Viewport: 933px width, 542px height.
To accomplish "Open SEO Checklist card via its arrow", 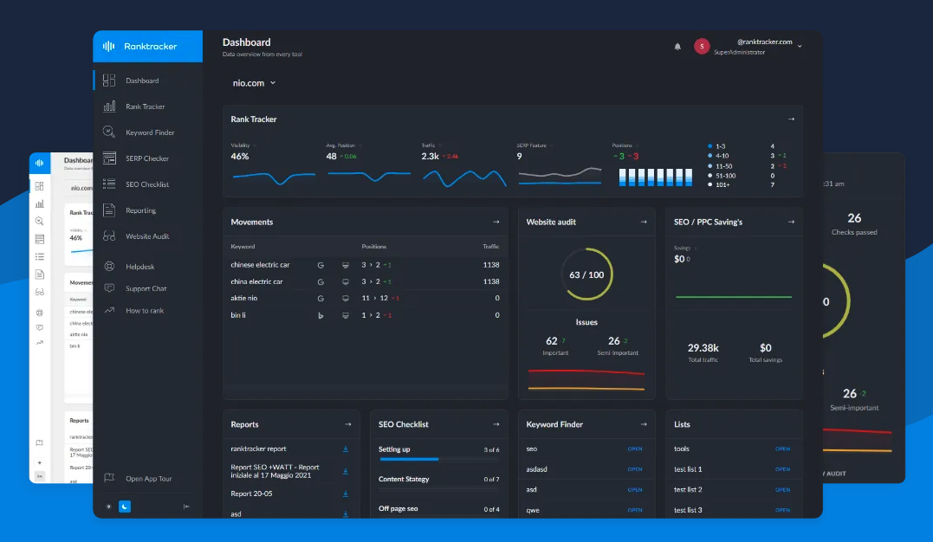I will pyautogui.click(x=496, y=424).
